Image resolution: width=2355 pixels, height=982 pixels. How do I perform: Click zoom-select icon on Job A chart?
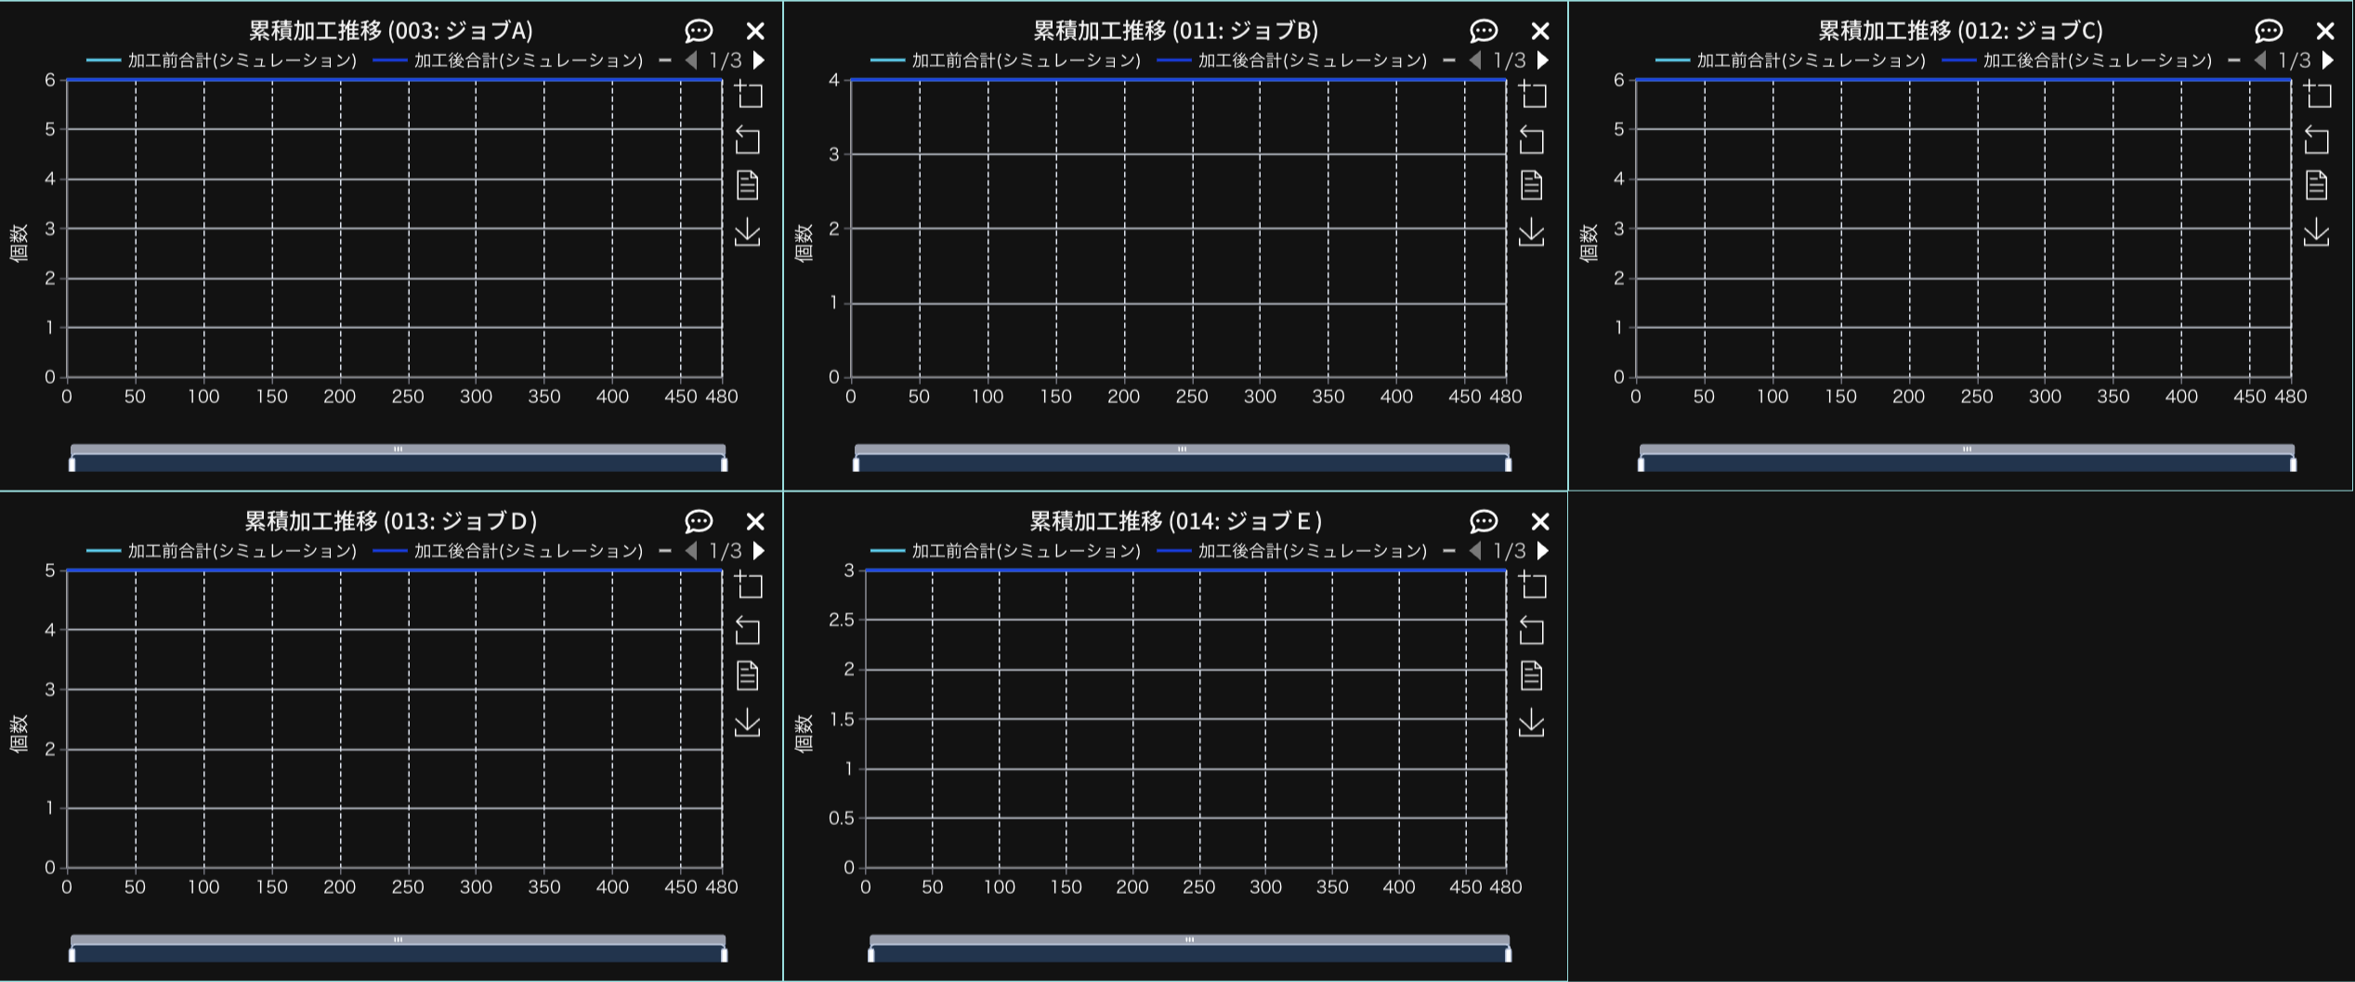[x=749, y=95]
